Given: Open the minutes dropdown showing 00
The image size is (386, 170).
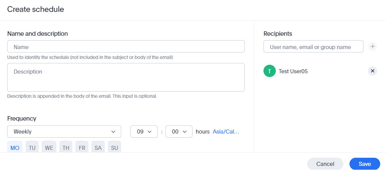Looking at the screenshot, I should [179, 132].
